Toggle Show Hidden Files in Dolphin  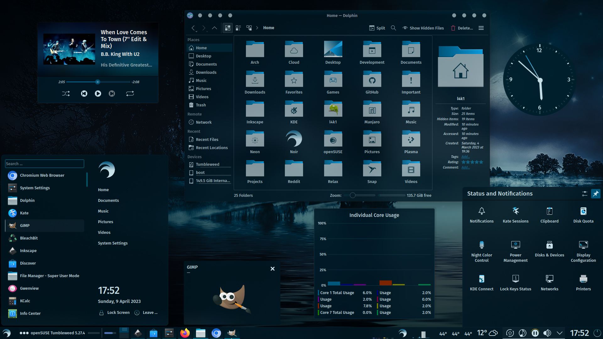tap(423, 28)
